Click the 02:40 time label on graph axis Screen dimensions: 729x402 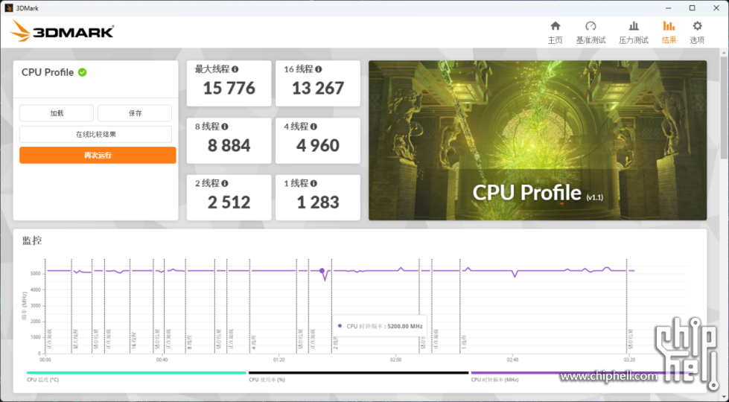click(513, 360)
